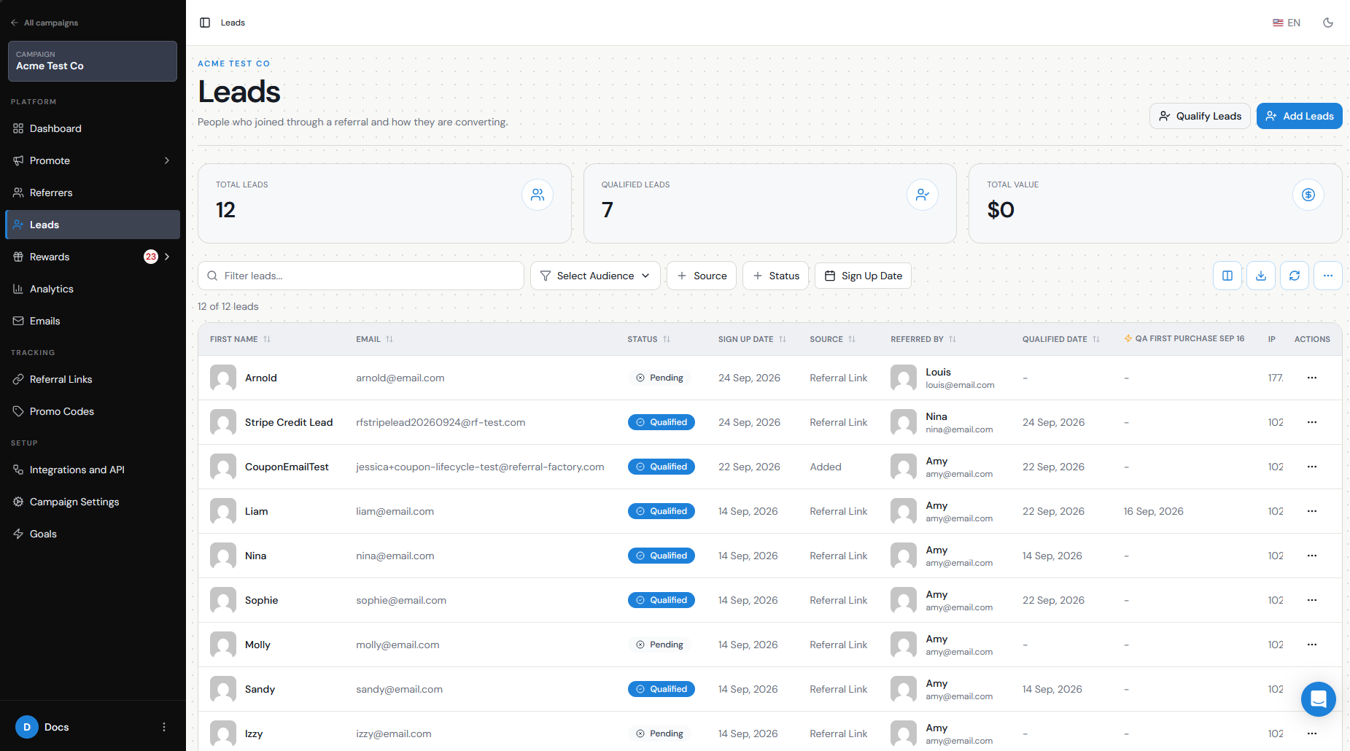Download leads export icon

pos(1261,276)
